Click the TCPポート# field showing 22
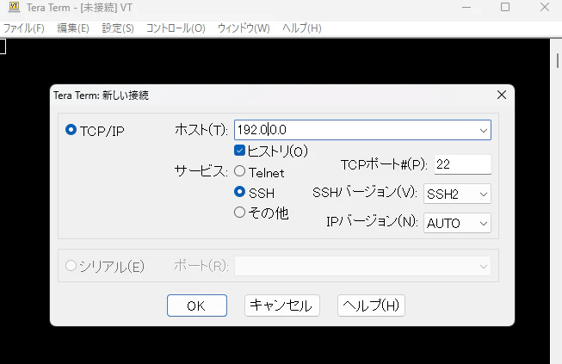562x364 pixels. [463, 164]
